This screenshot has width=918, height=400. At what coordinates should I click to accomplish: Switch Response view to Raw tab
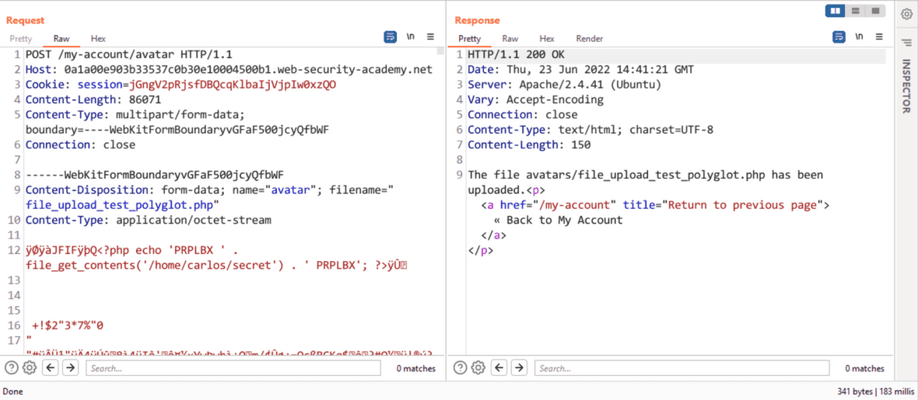[x=510, y=39]
